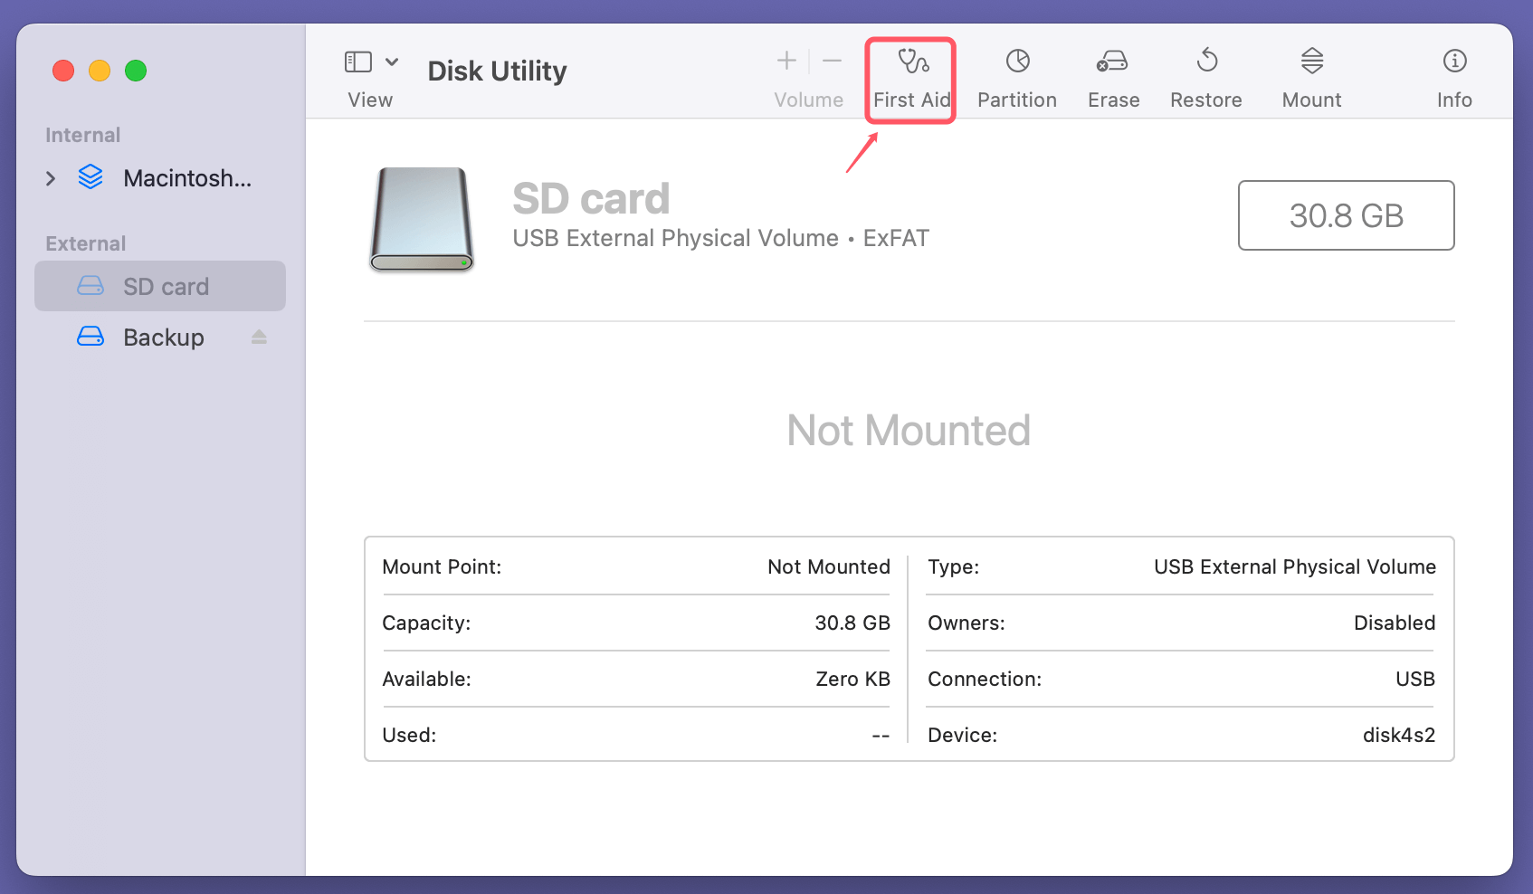This screenshot has width=1533, height=894.
Task: Click the 30.8 GB capacity box
Action: pyautogui.click(x=1346, y=215)
